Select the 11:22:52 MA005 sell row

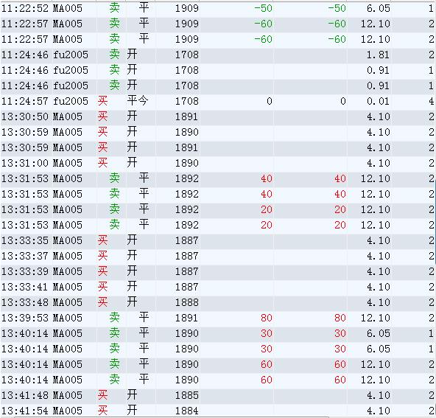[x=218, y=8]
